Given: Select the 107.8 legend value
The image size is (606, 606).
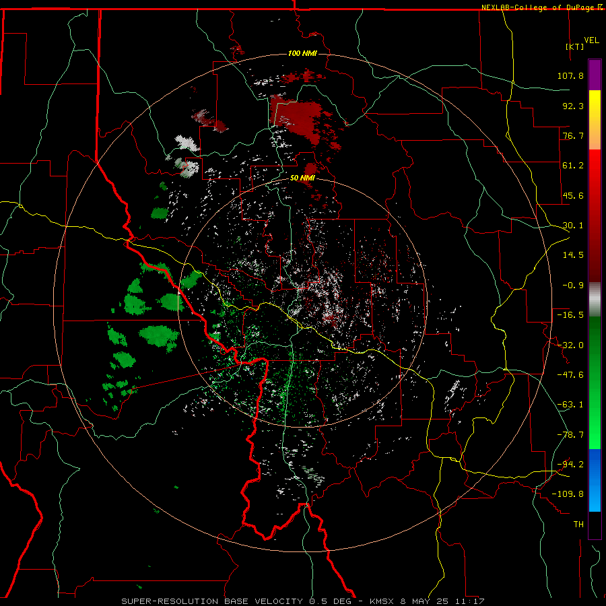Looking at the screenshot, I should [x=570, y=75].
